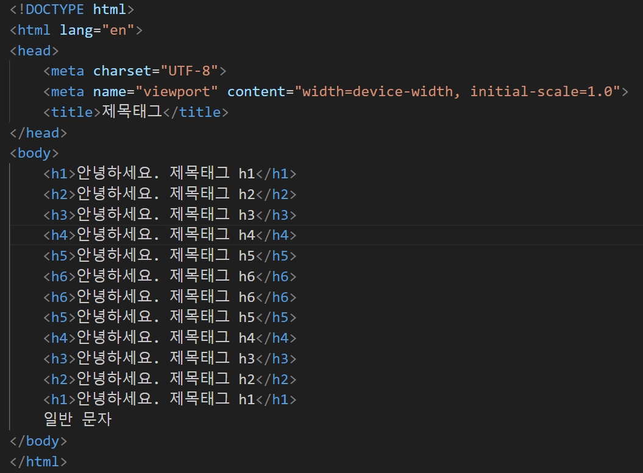Click the opening head tag
This screenshot has height=473, width=643.
click(x=35, y=51)
